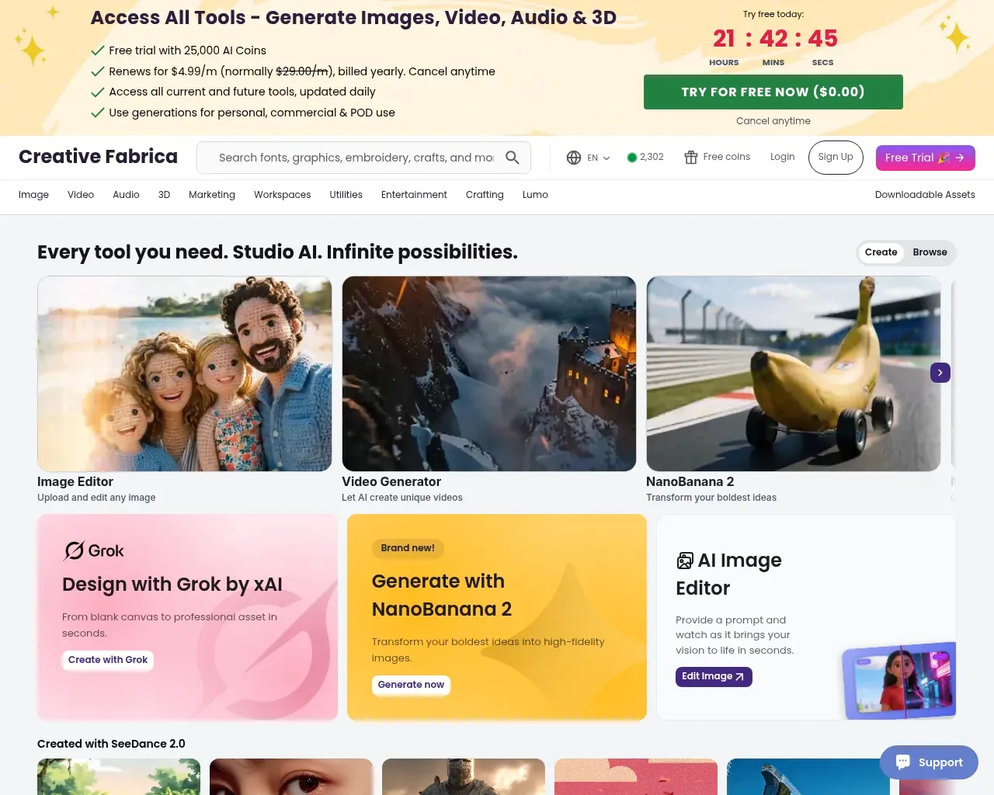Open the Marketing menu
This screenshot has width=994, height=795.
pyautogui.click(x=212, y=195)
